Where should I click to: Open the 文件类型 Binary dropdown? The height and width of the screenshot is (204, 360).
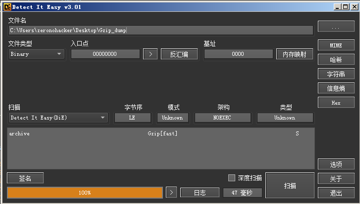coord(36,54)
